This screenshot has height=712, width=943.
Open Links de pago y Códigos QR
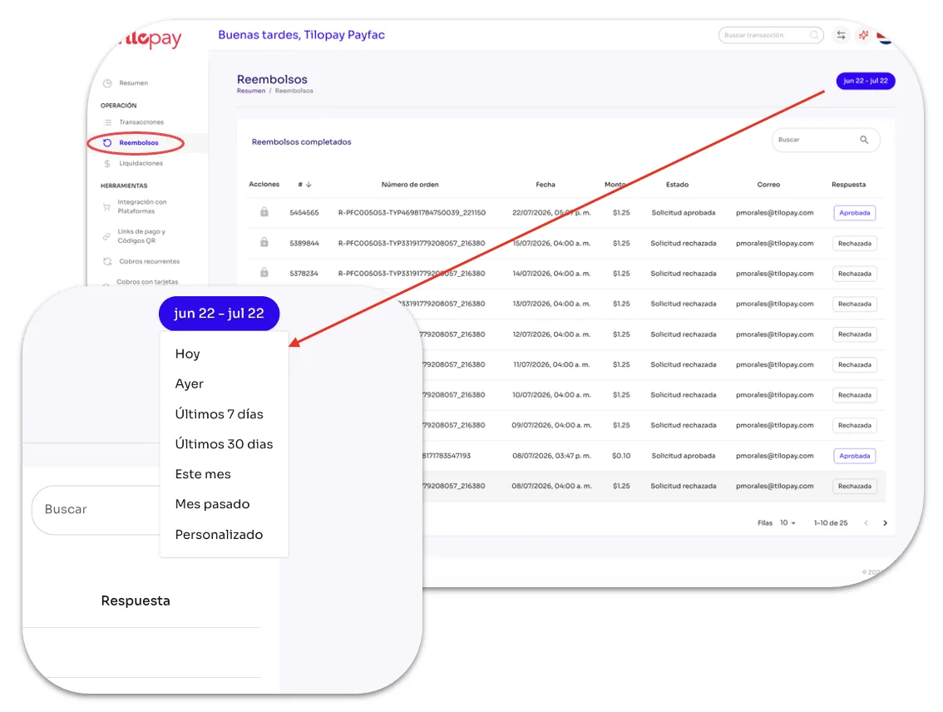pos(141,235)
